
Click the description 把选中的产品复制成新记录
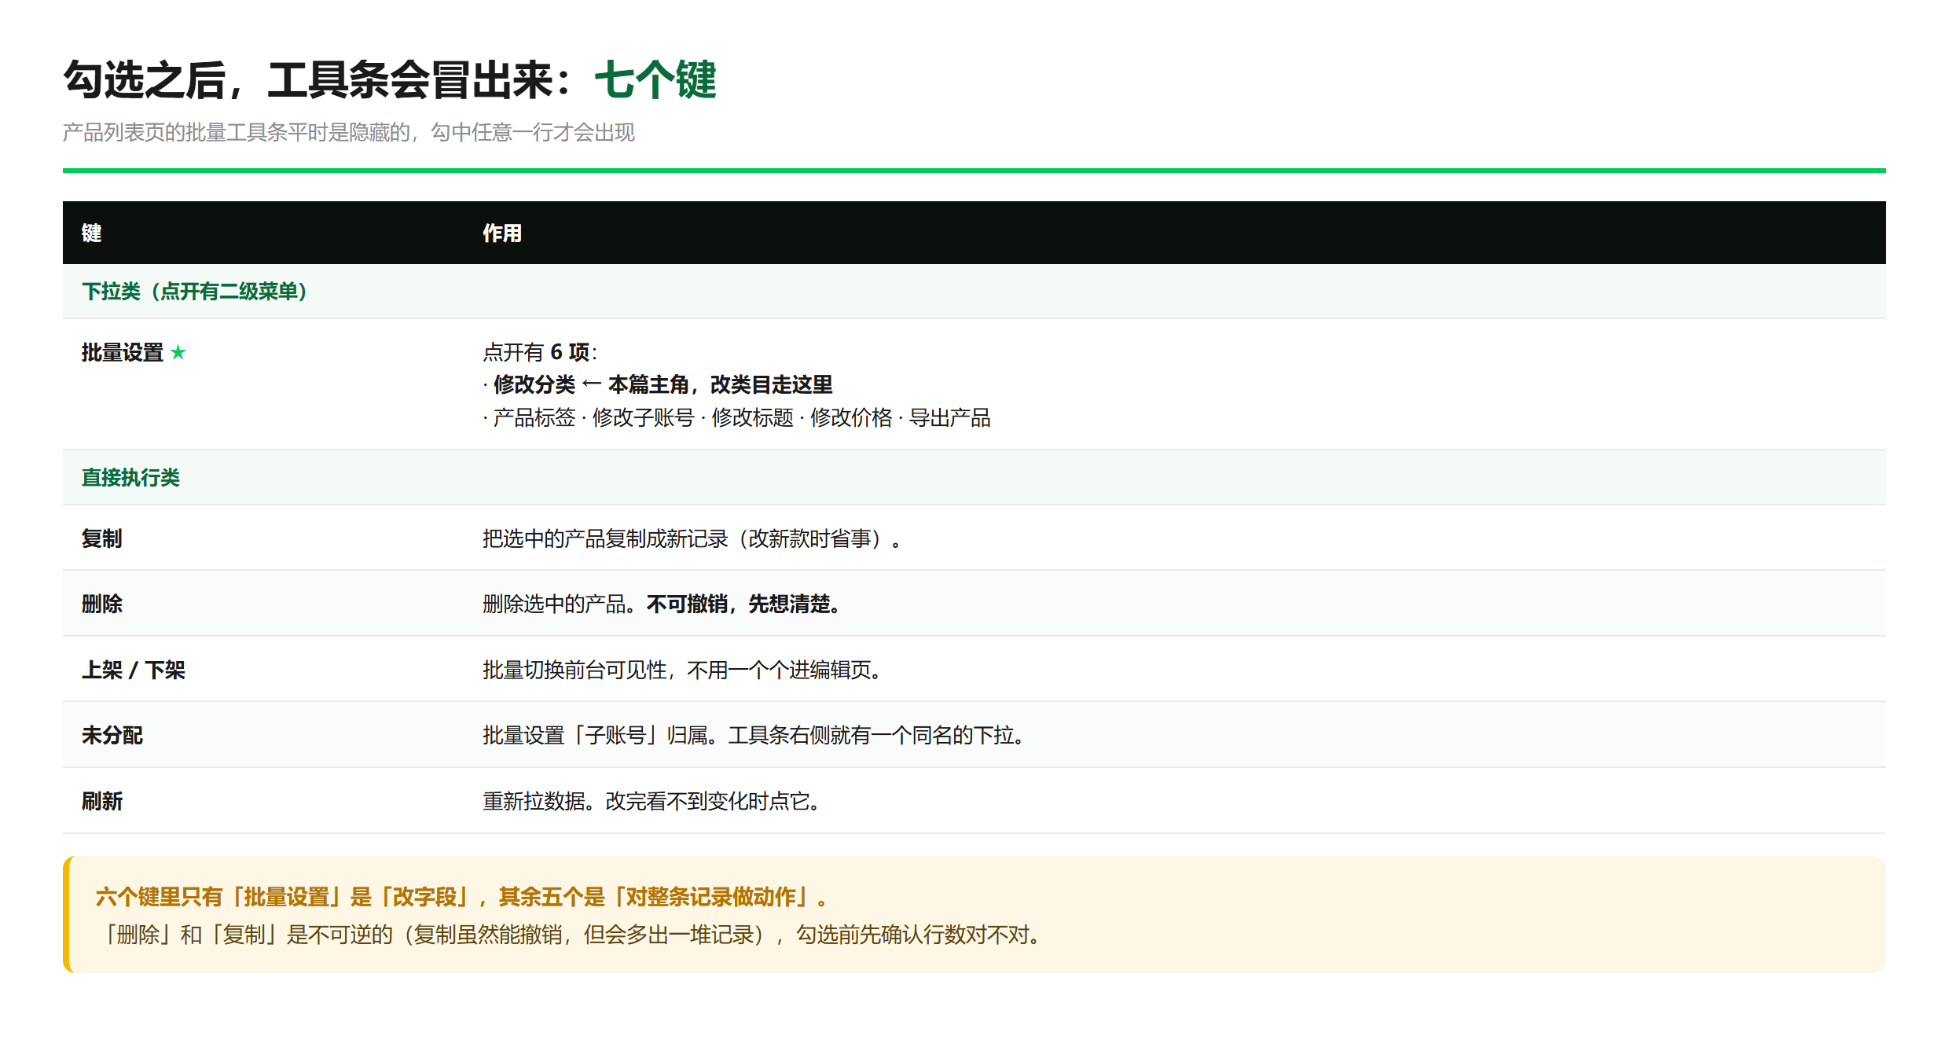point(605,538)
